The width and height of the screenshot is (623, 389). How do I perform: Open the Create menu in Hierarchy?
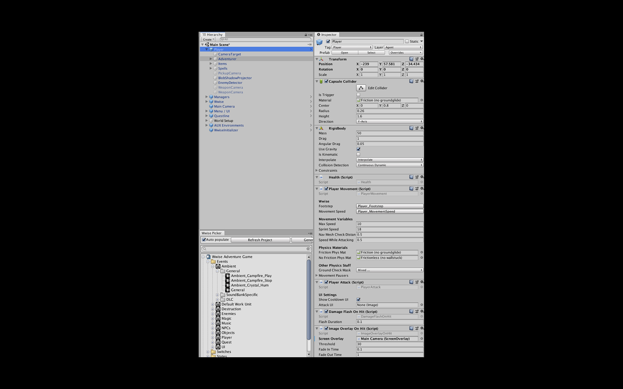point(209,40)
